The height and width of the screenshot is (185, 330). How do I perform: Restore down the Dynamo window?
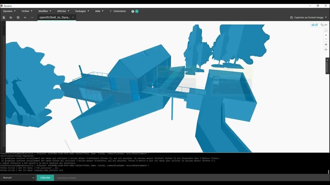point(318,6)
